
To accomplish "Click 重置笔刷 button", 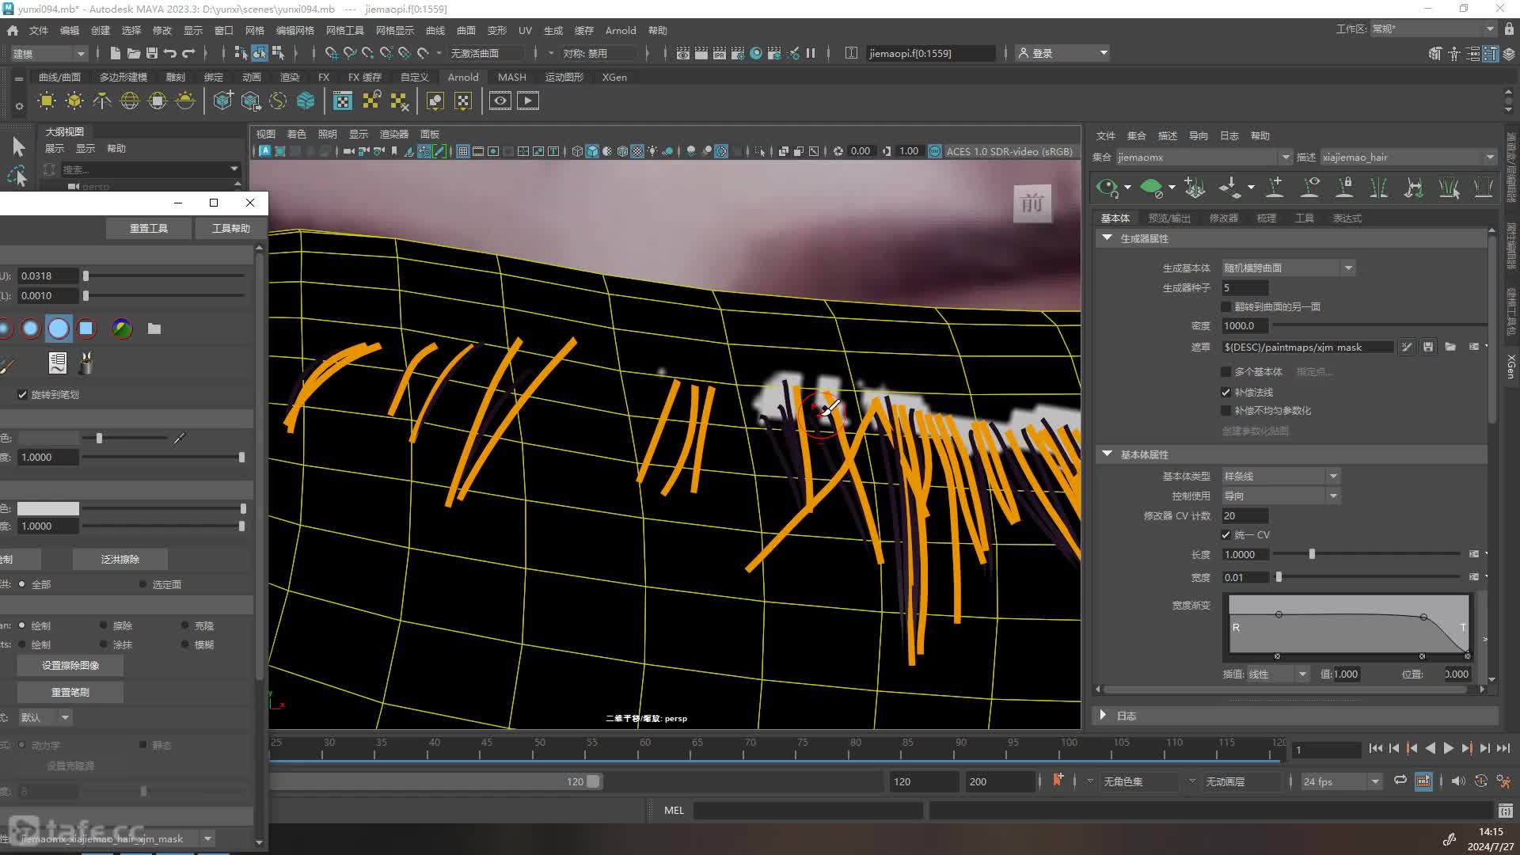I will click(x=70, y=692).
